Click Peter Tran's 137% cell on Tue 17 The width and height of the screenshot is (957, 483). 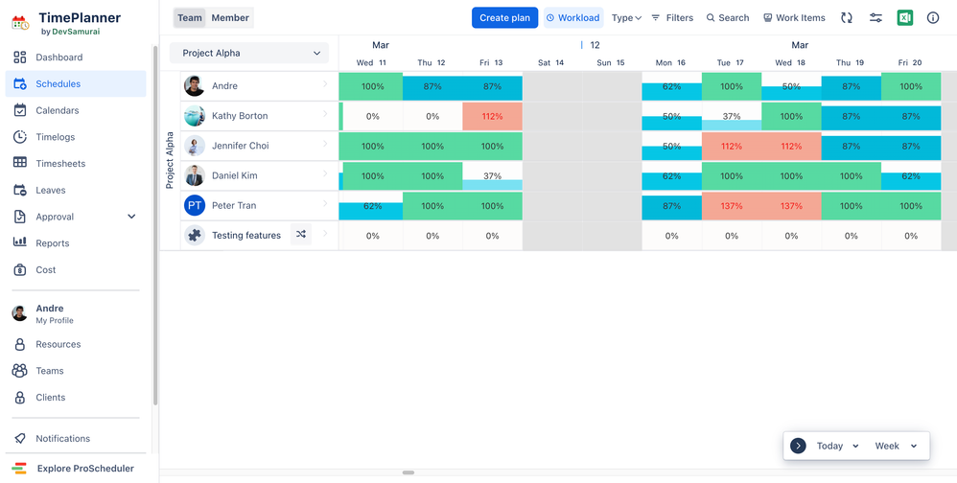tap(732, 206)
